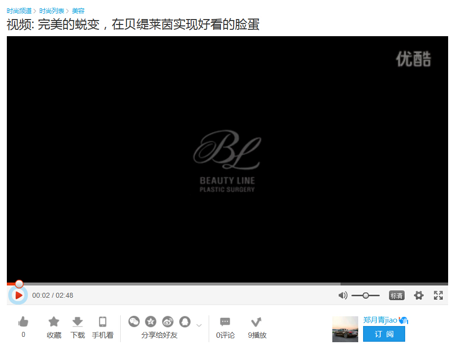The width and height of the screenshot is (454, 350).
Task: Open comments via speech bubble icon
Action: point(225,322)
